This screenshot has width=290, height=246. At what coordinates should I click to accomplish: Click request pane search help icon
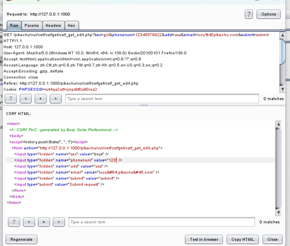(11, 99)
